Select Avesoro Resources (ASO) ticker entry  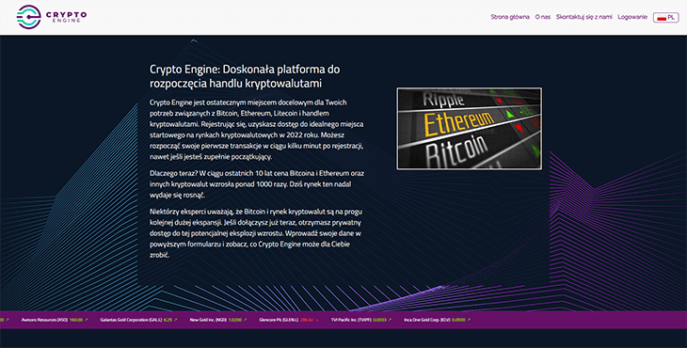pos(55,320)
